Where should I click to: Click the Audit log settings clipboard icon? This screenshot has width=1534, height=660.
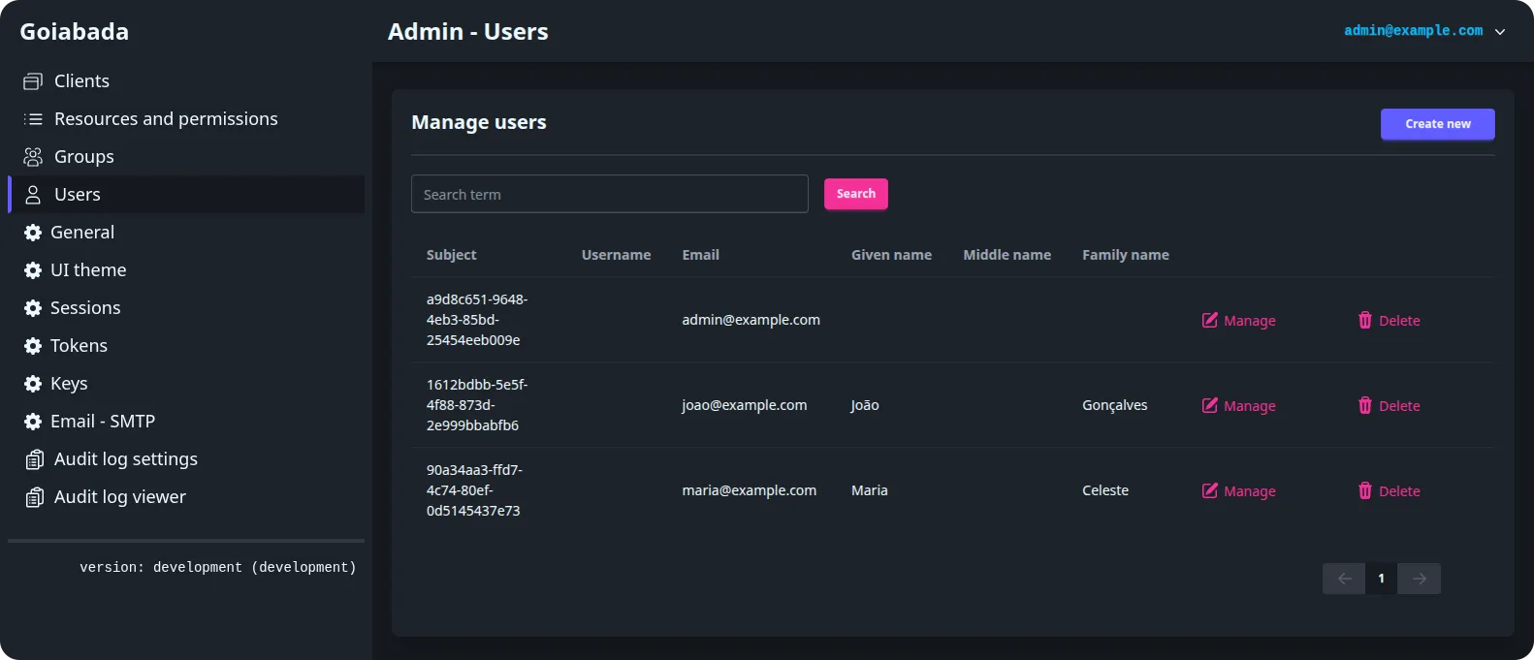coord(35,459)
